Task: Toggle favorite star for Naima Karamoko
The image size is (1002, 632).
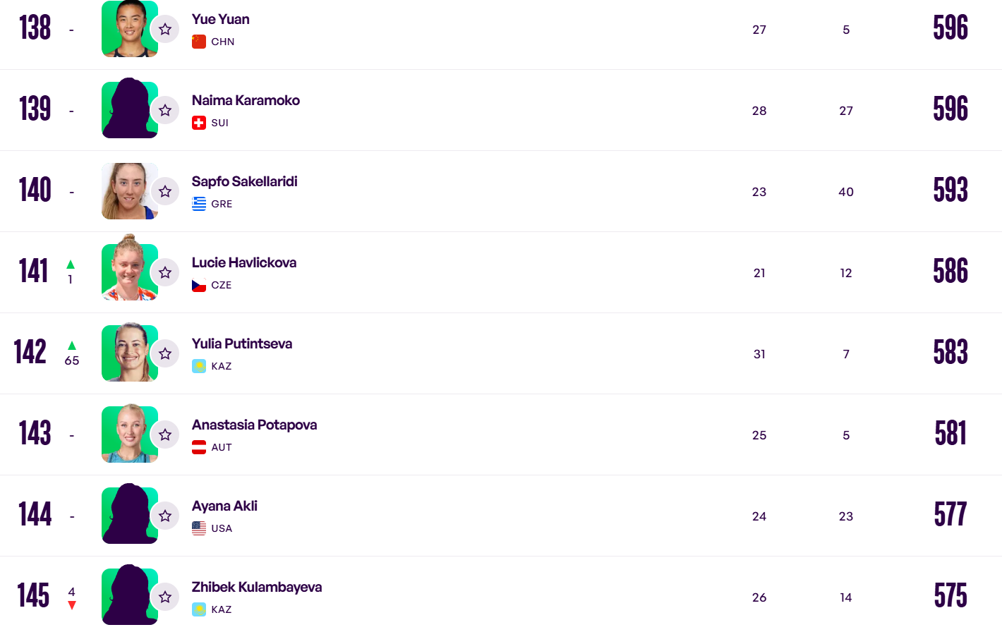Action: click(x=165, y=111)
